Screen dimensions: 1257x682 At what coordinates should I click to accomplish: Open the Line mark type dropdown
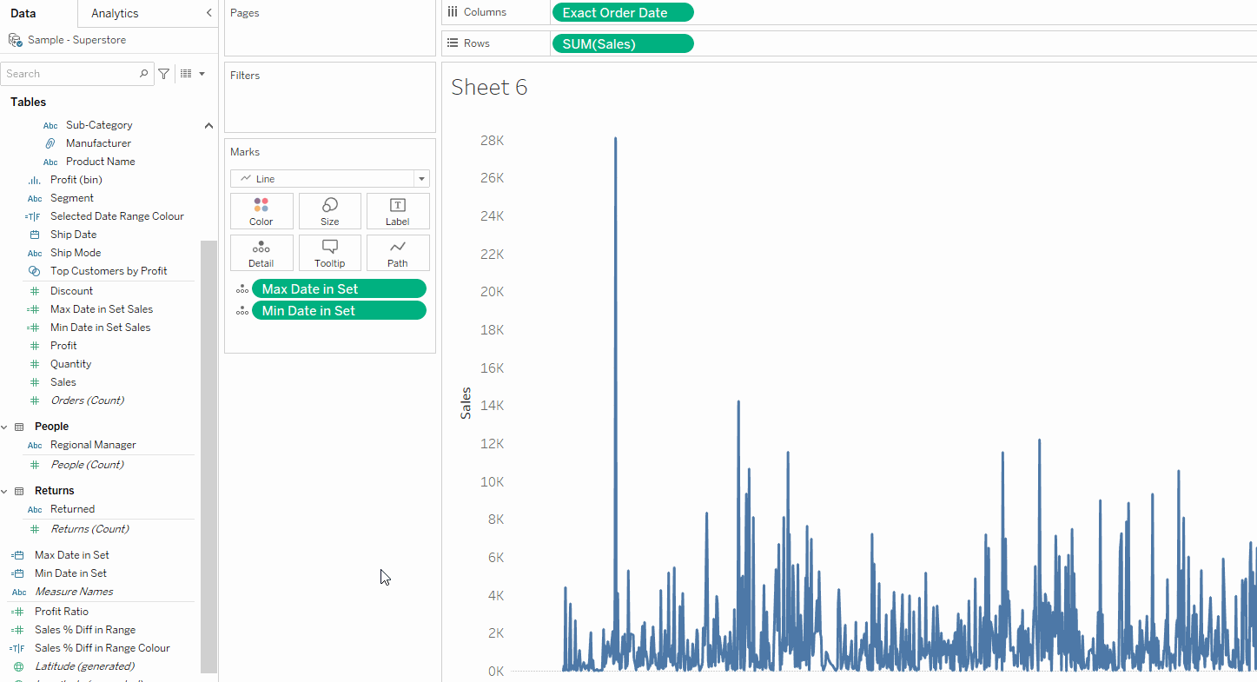pyautogui.click(x=330, y=179)
